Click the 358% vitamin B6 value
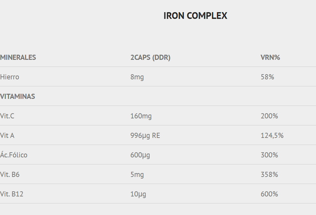The image size is (316, 215). (x=269, y=175)
